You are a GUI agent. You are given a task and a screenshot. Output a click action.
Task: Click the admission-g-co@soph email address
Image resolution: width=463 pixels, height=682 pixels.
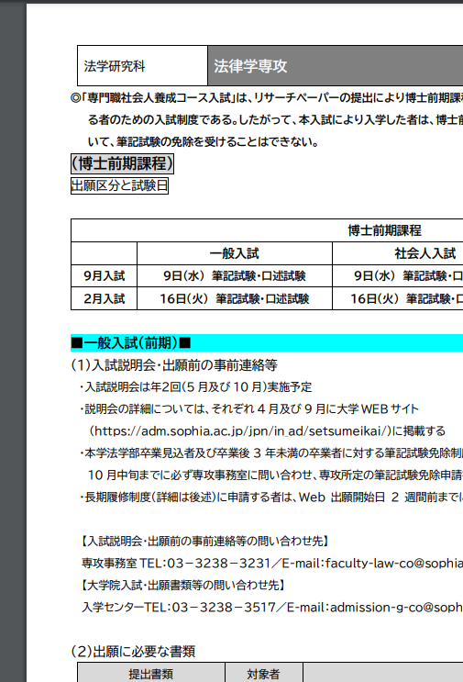click(397, 607)
